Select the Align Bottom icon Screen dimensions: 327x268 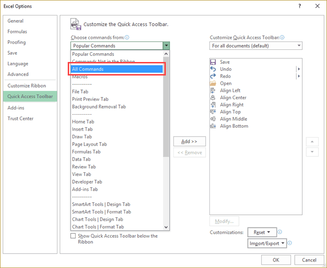click(x=213, y=126)
